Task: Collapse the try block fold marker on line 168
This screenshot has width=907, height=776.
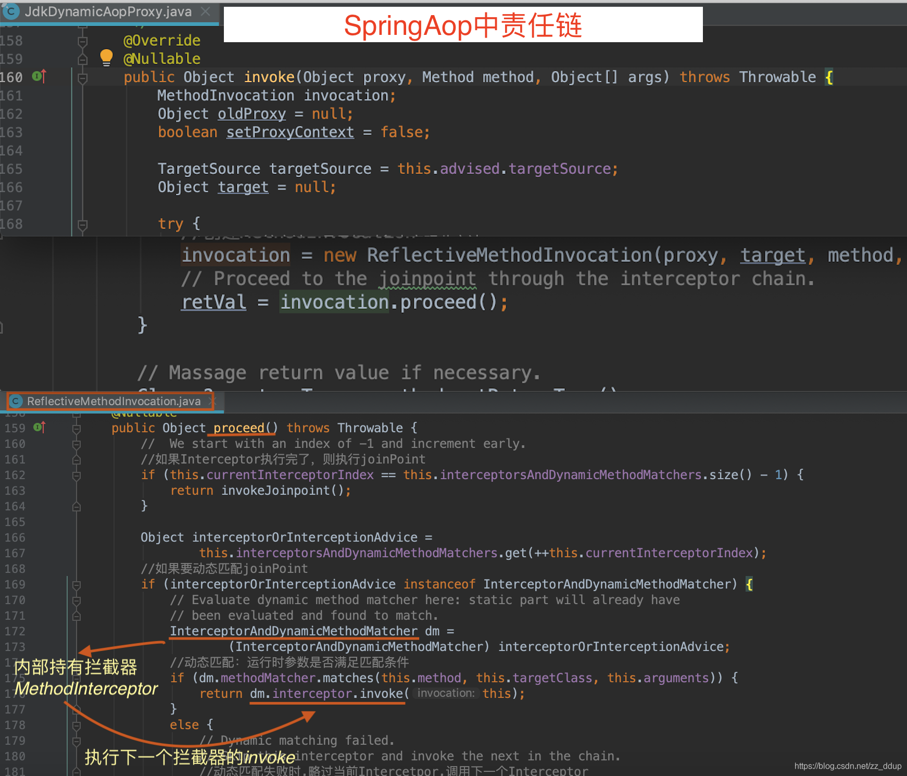Action: pyautogui.click(x=82, y=225)
